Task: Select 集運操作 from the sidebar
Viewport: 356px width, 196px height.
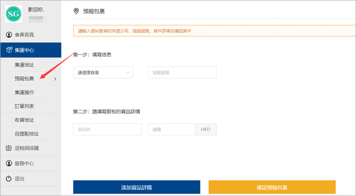Action: coord(24,92)
